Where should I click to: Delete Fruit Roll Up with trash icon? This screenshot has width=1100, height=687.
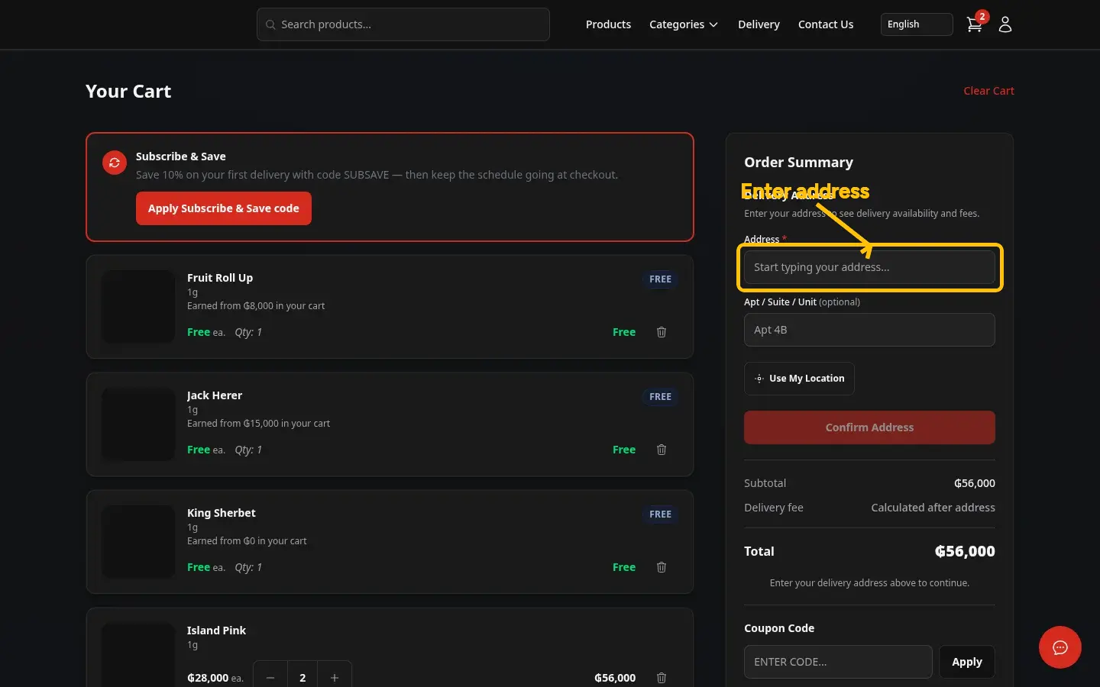[662, 332]
